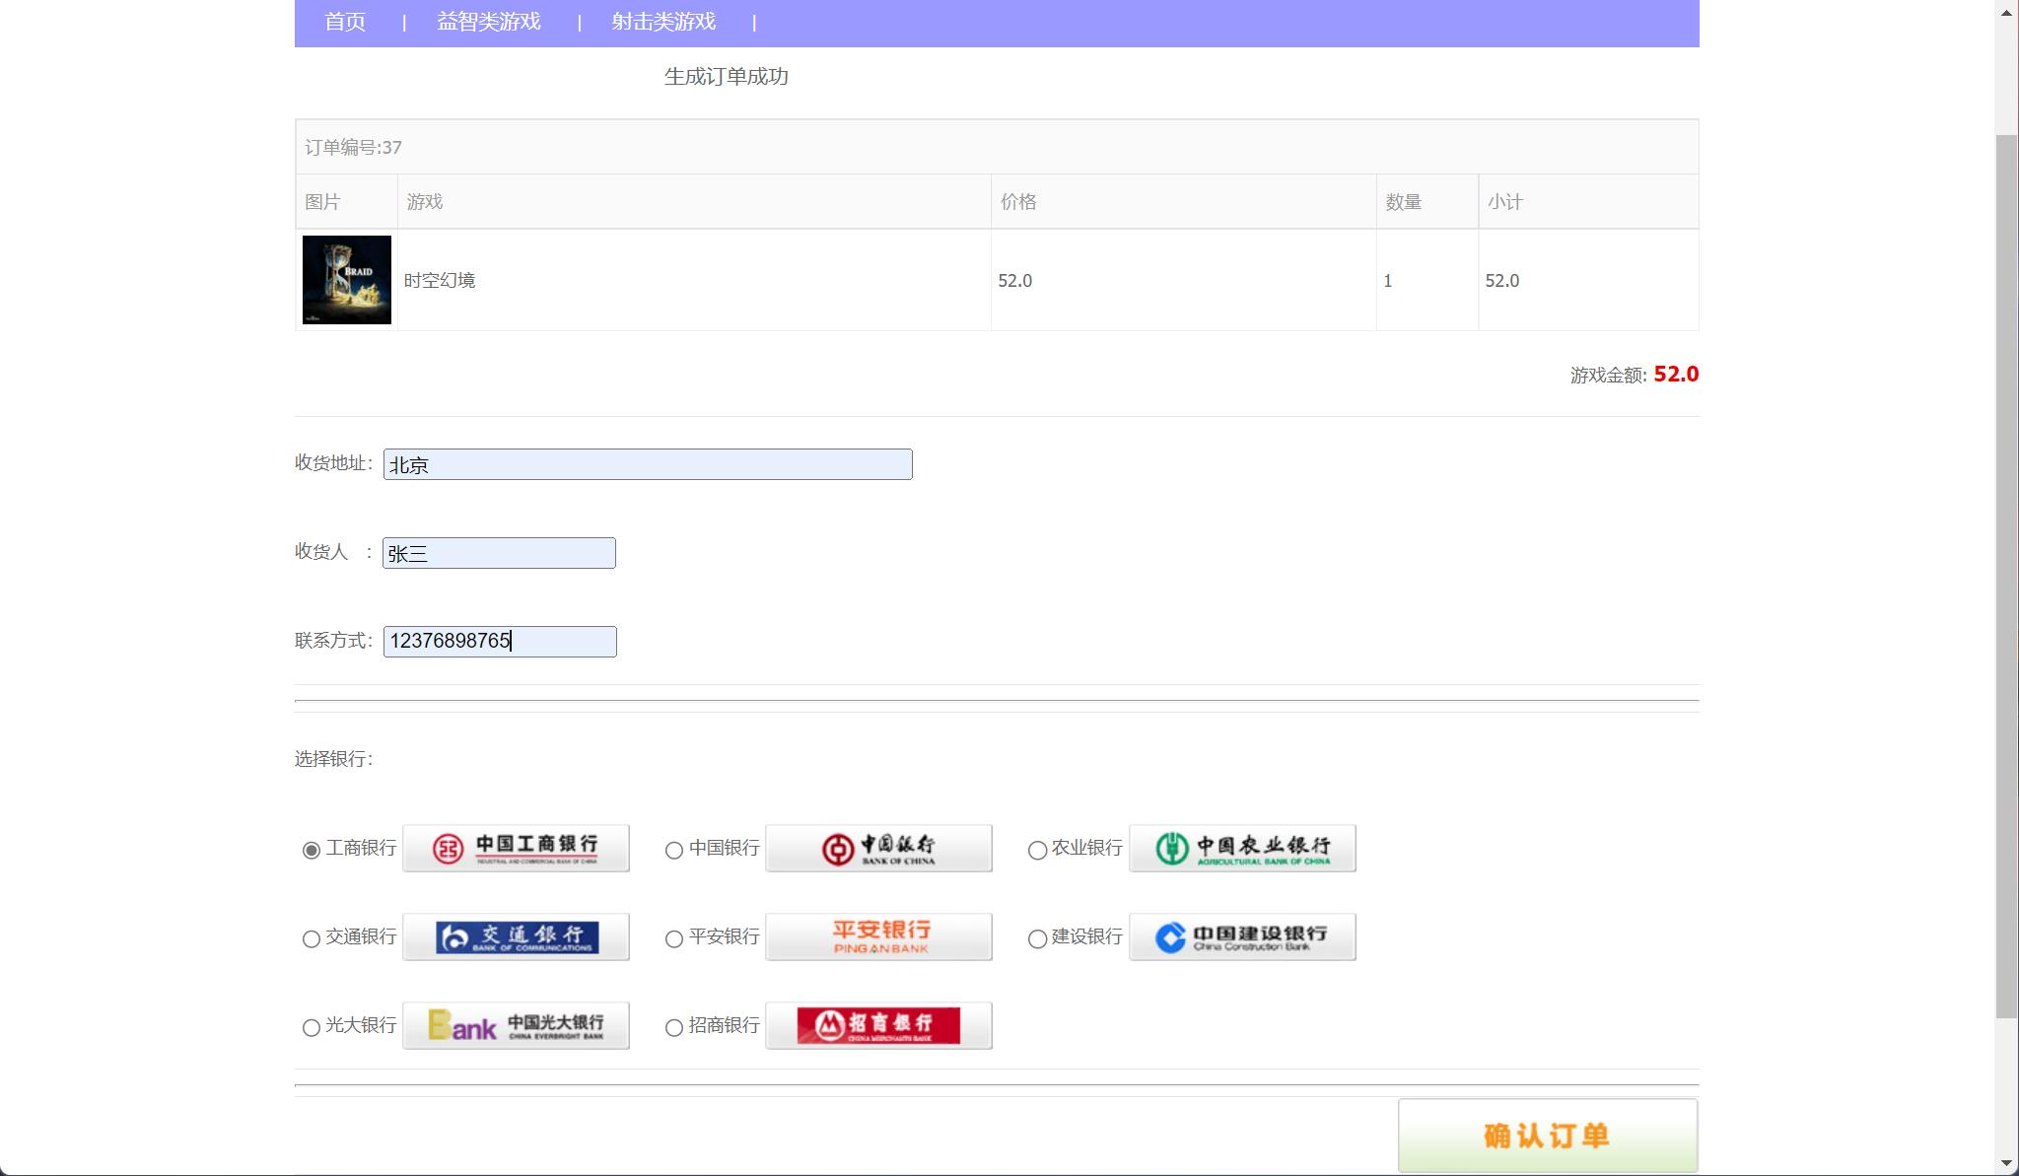Click the China Construction Bank 建设银行 logo
The width and height of the screenshot is (2019, 1176).
[x=1242, y=936]
